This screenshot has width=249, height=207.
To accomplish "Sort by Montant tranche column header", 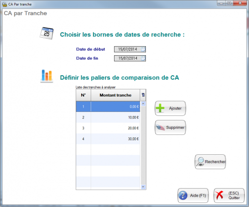I will point(116,95).
